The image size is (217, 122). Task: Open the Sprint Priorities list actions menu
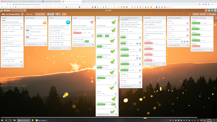coord(46,18)
